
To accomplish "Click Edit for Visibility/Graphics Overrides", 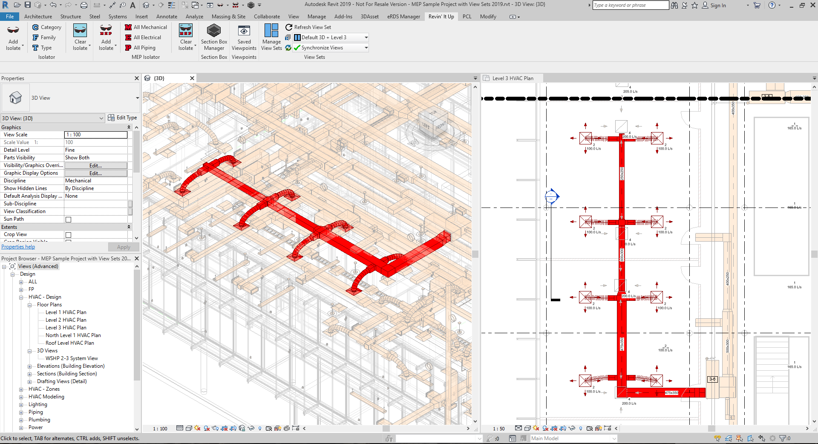I will coord(95,166).
